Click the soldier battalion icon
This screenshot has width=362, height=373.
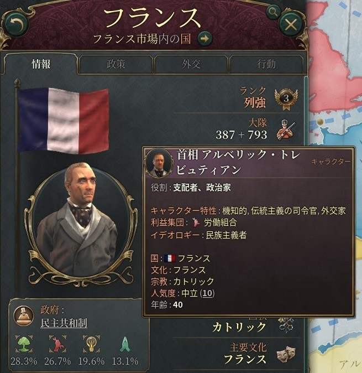pos(286,130)
